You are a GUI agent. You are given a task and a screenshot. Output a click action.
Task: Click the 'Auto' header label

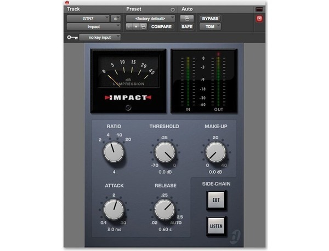[187, 9]
